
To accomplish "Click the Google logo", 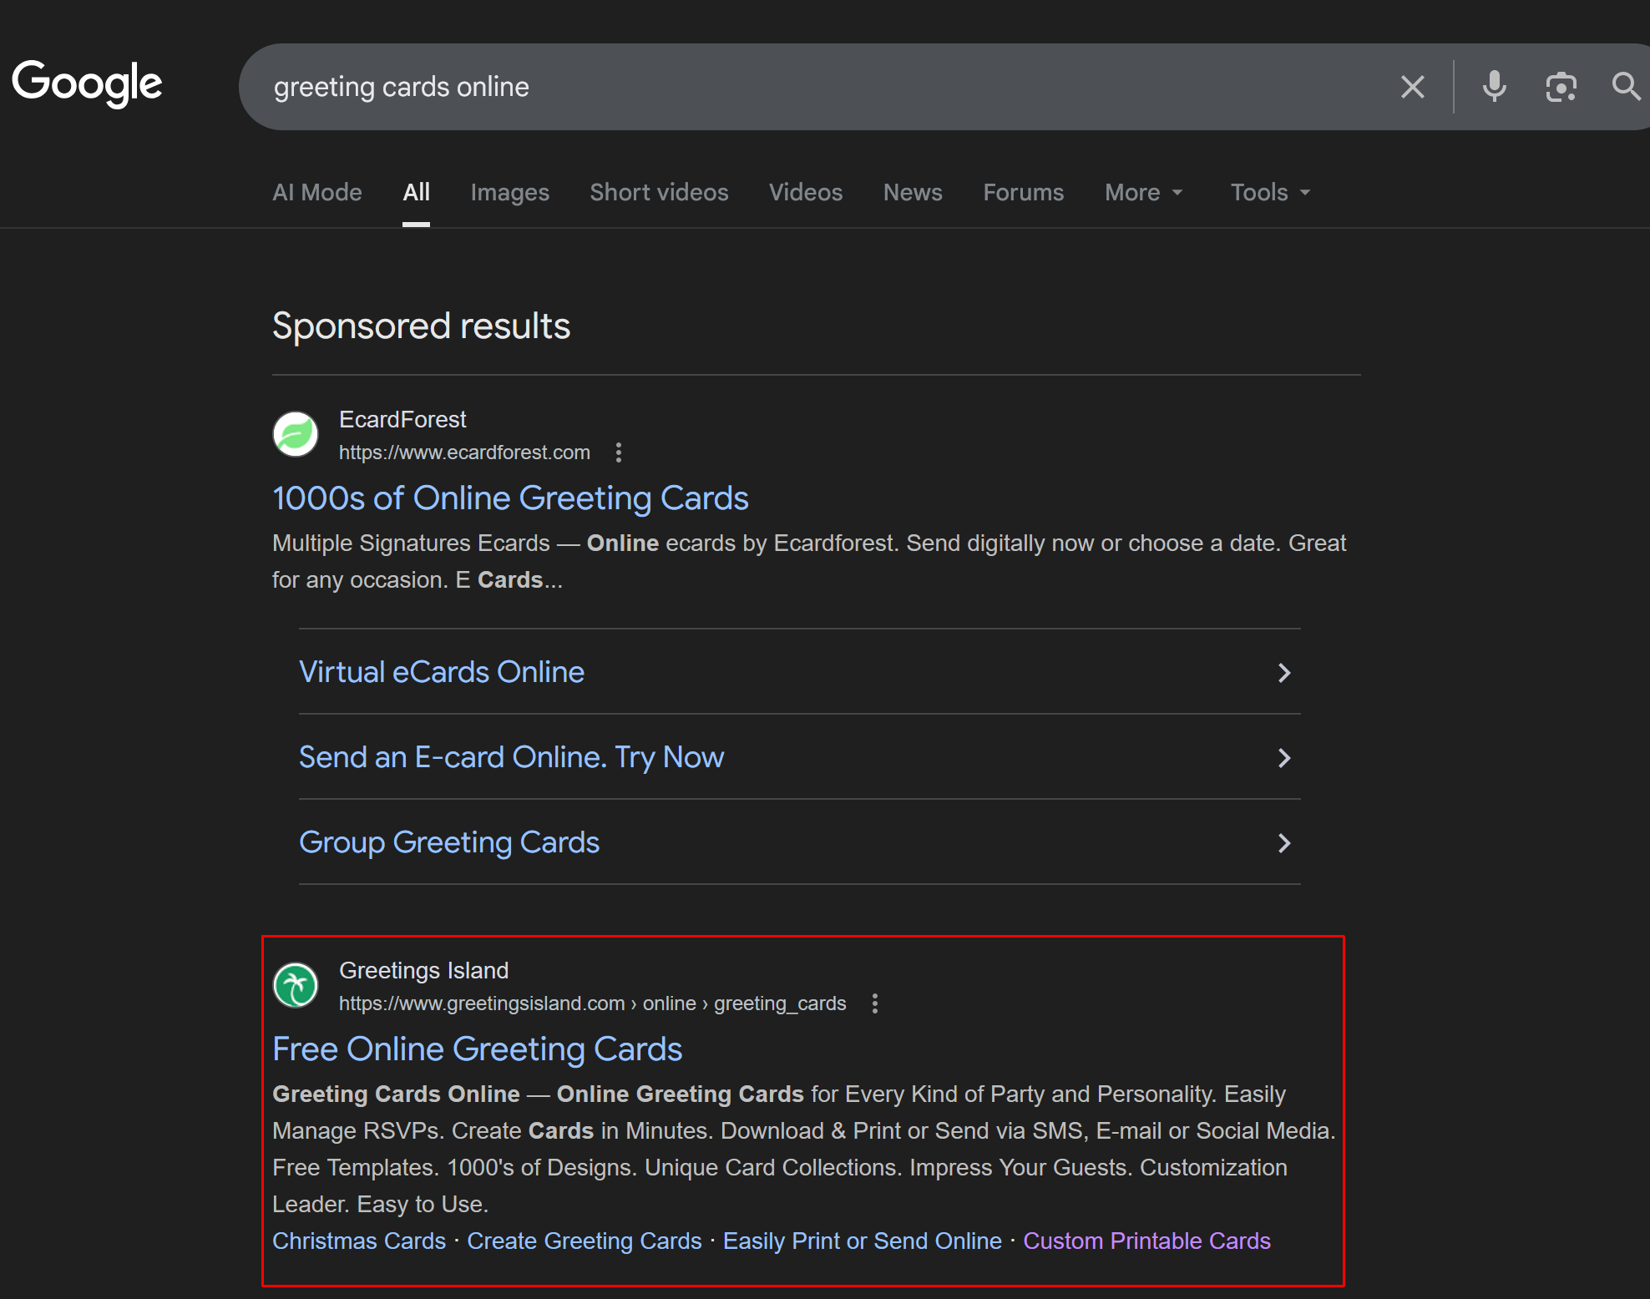I will pos(87,84).
